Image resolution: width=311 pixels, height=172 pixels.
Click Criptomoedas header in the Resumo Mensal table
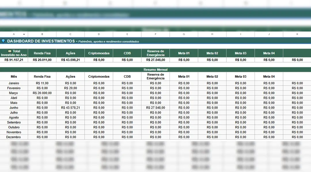[x=99, y=77]
